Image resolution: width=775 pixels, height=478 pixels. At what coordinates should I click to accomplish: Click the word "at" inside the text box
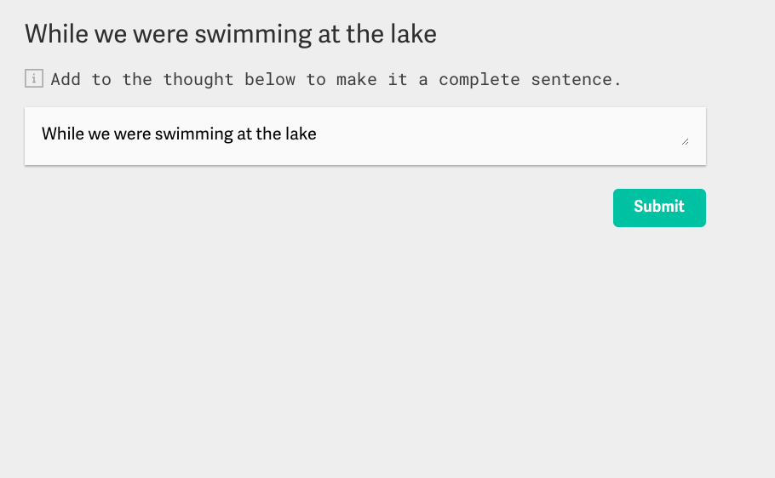point(244,134)
